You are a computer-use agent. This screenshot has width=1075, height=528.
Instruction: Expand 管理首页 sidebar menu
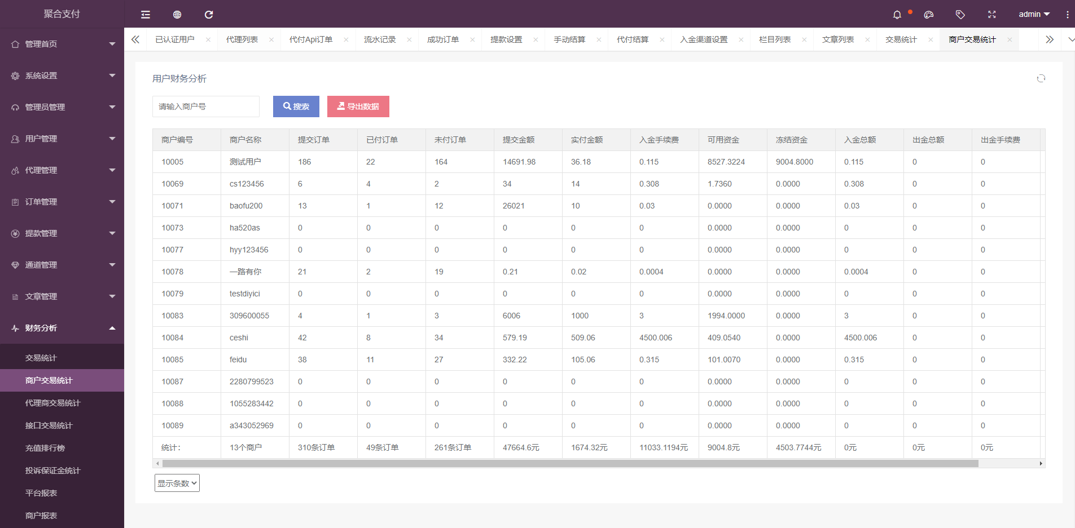click(x=62, y=44)
